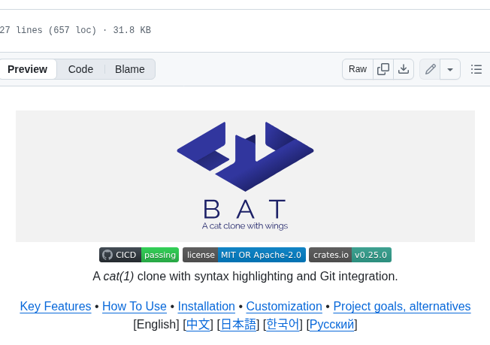This screenshot has height=345, width=490.
Task: Jump to Installation section
Action: pos(206,306)
